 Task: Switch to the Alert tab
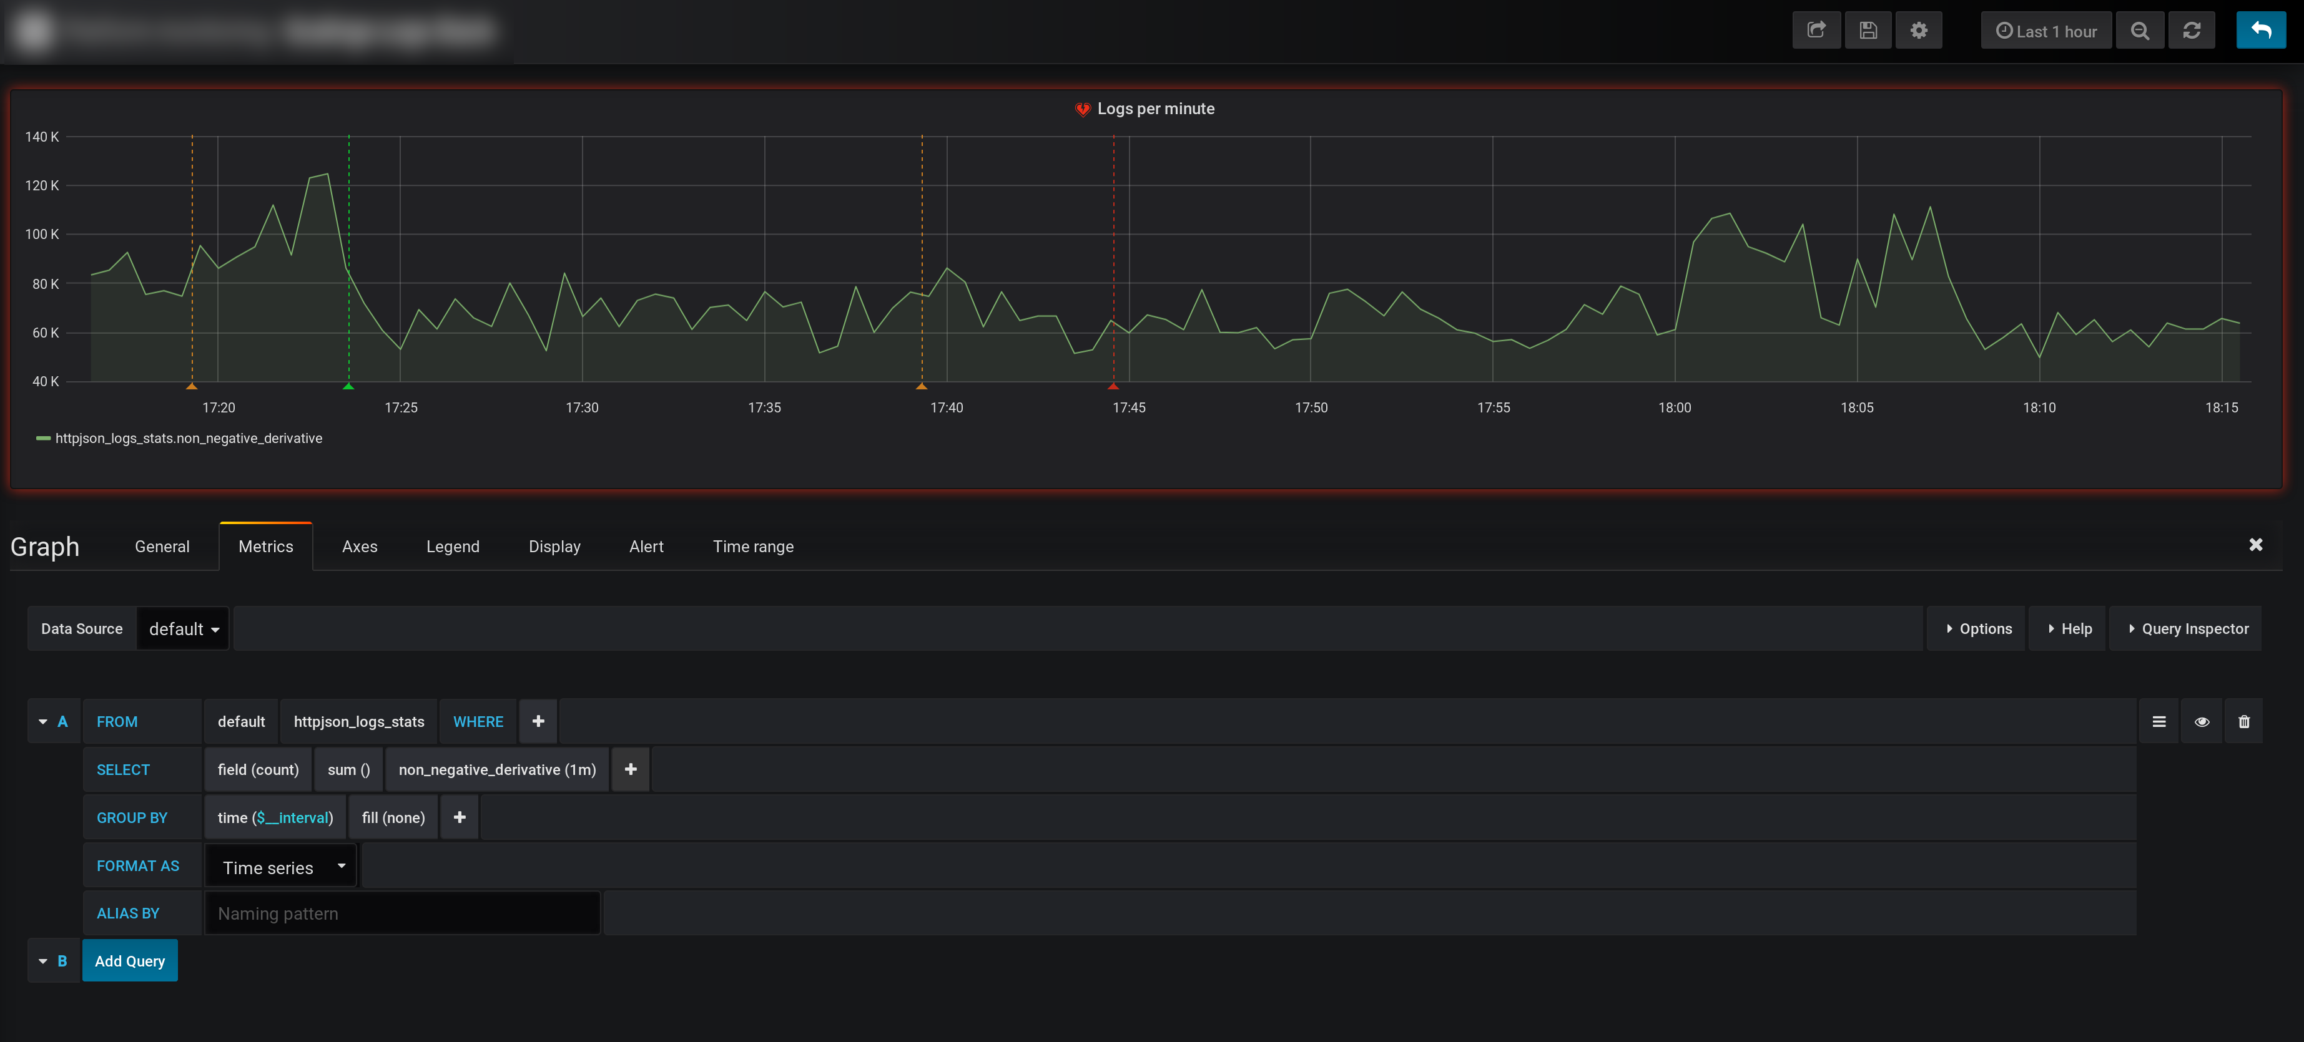point(646,547)
